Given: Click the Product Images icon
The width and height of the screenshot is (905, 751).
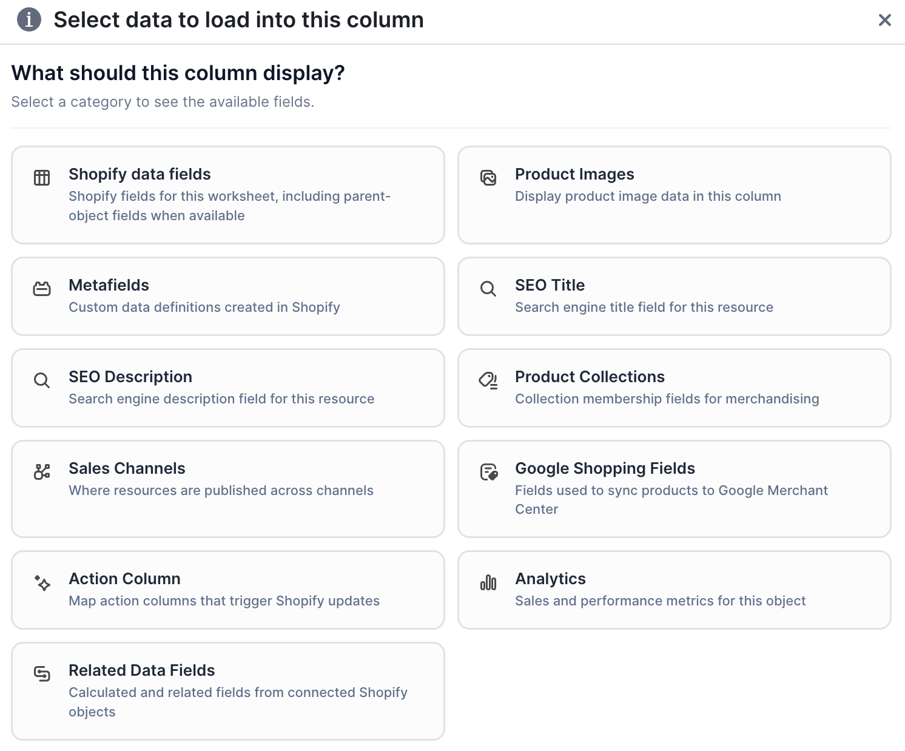Looking at the screenshot, I should click(x=488, y=178).
